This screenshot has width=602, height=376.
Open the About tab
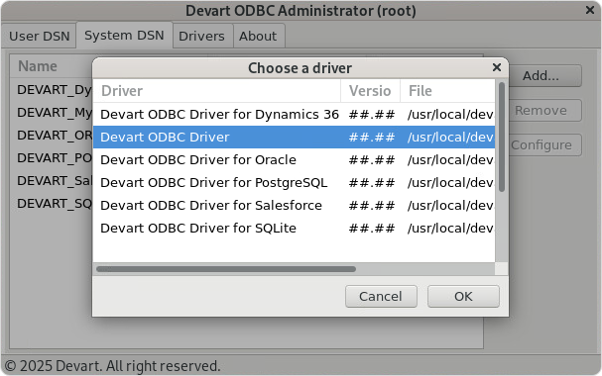point(258,36)
